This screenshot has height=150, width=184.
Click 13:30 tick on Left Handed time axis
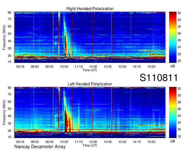pyautogui.click(x=122, y=142)
